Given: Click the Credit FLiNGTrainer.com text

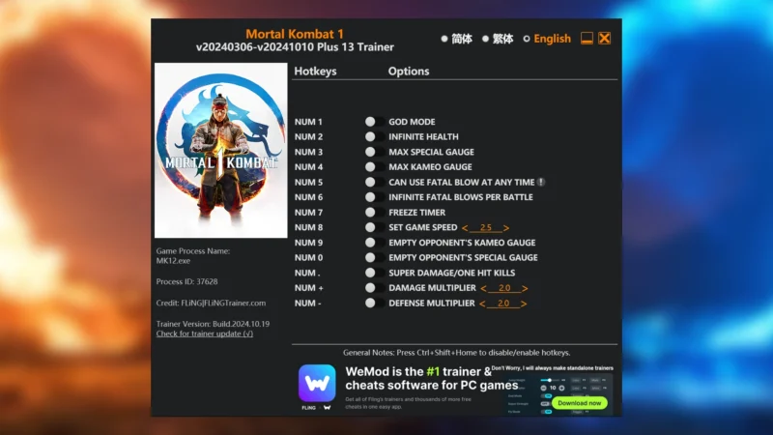Looking at the screenshot, I should 211,303.
